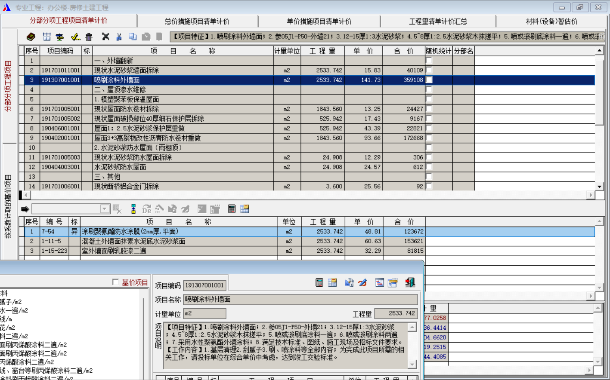Select the 分部分项工程项目 vertical side tab

click(8, 86)
